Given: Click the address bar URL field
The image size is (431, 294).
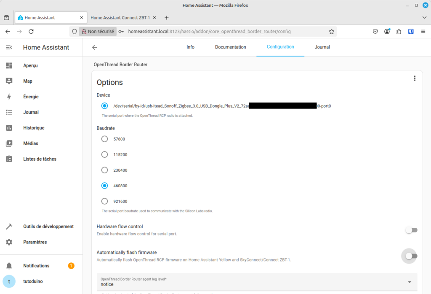Looking at the screenshot, I should 209,31.
